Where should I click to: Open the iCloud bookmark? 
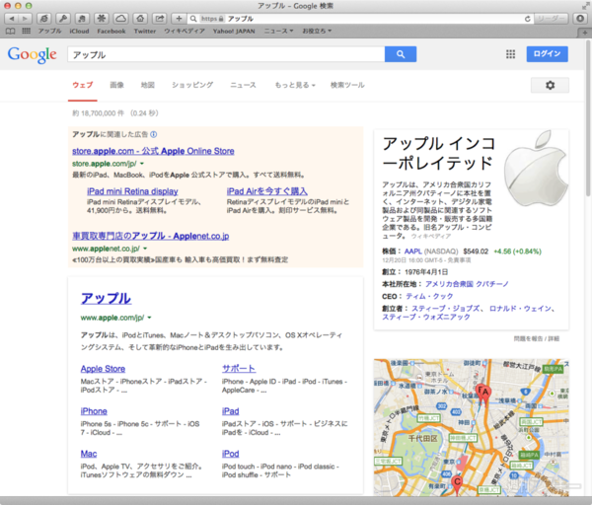pos(79,31)
